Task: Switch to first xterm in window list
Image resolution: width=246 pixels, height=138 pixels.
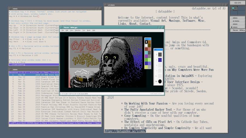Action: click(237, 18)
